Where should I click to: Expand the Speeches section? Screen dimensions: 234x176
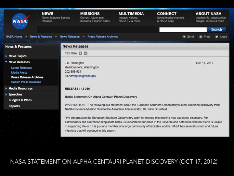coord(6,95)
